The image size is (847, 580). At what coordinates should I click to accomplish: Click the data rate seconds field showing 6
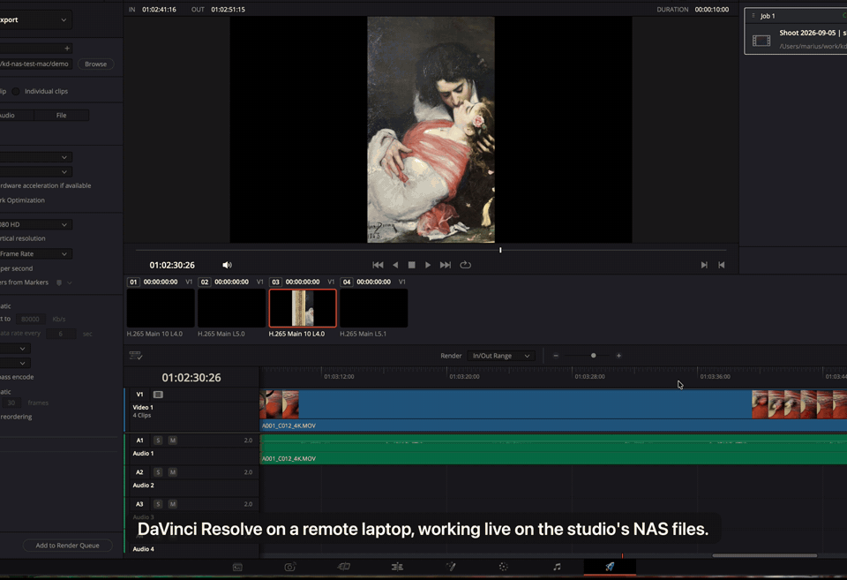(61, 334)
